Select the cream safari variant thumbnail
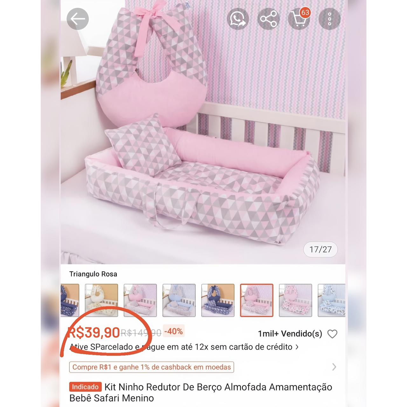This screenshot has height=407, width=407. pyautogui.click(x=101, y=300)
